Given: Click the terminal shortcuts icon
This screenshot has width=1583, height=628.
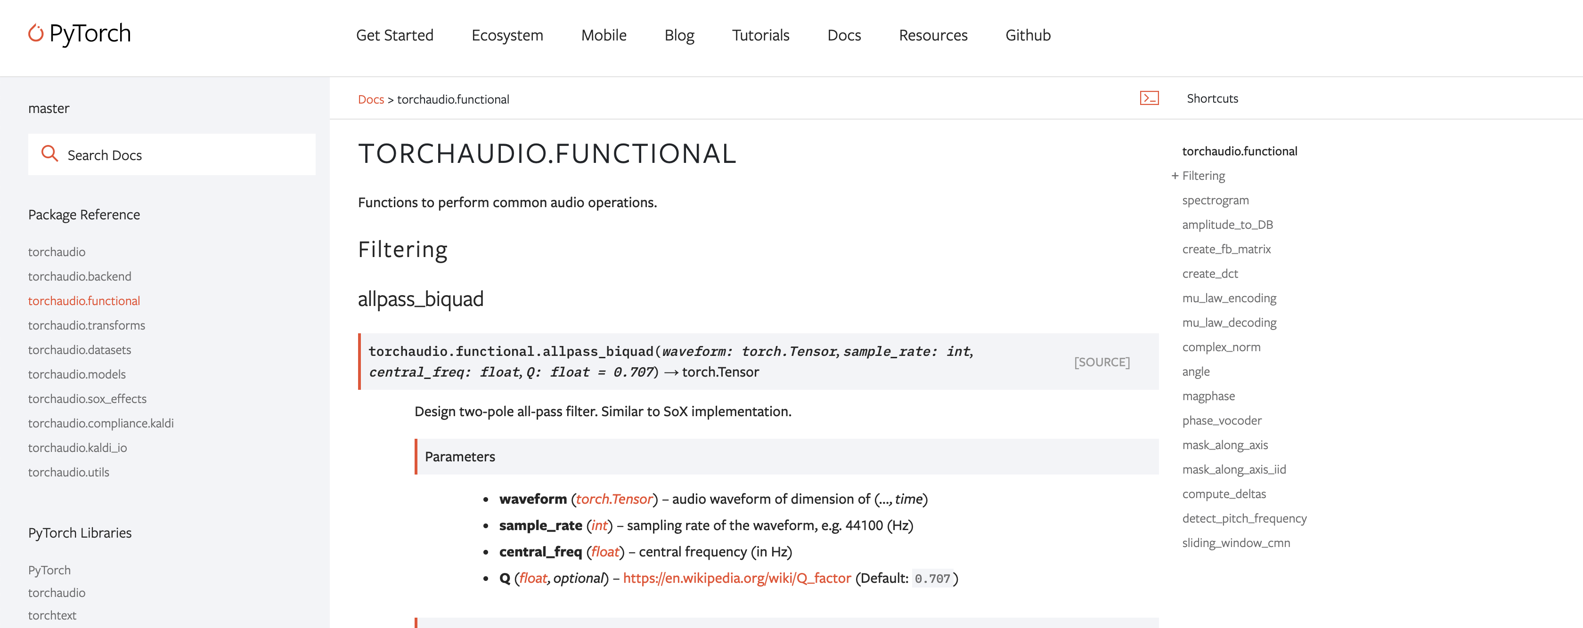Looking at the screenshot, I should coord(1149,98).
